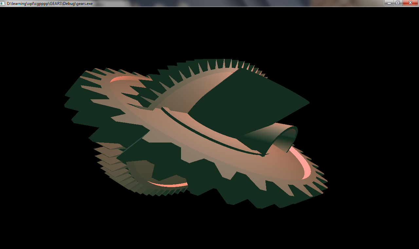Click the restore window button
Screen dimensions: 419x249
397,3
